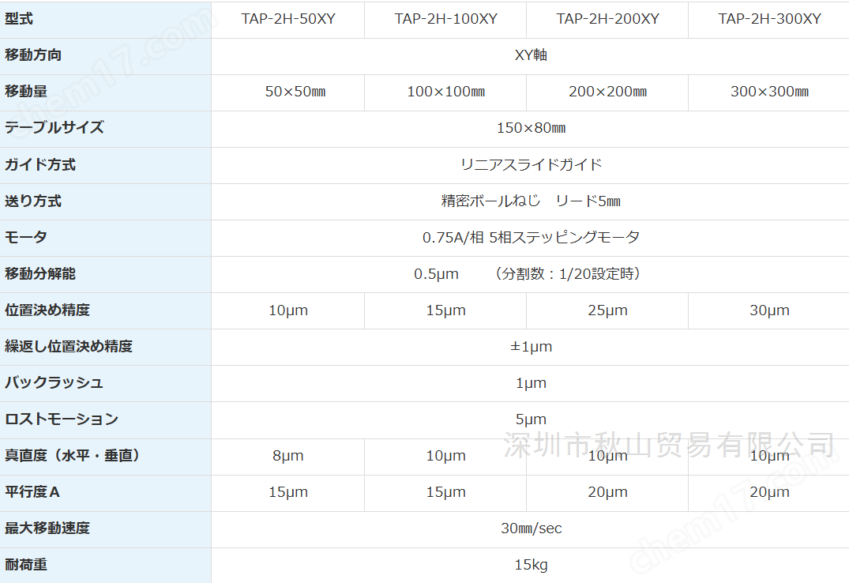
Task: Click the リニアスライドガイド cell
Action: pos(531,165)
